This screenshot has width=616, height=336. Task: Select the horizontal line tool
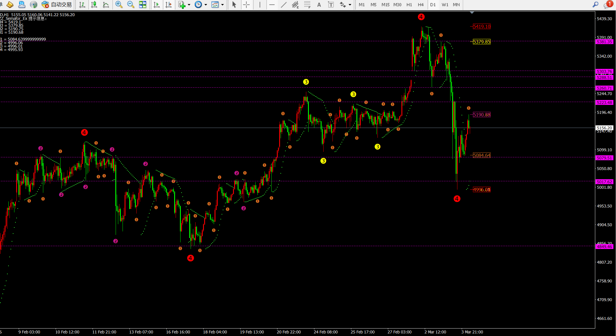(x=272, y=5)
